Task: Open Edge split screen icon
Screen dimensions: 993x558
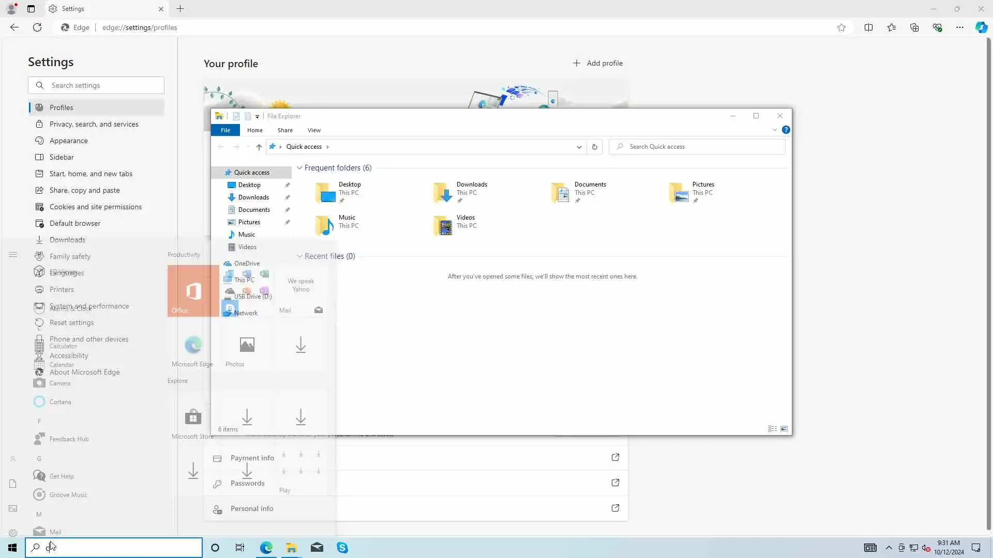Action: (x=868, y=28)
